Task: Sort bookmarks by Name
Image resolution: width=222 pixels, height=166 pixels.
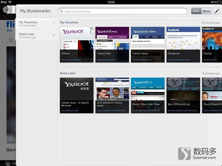Action: tap(206, 11)
